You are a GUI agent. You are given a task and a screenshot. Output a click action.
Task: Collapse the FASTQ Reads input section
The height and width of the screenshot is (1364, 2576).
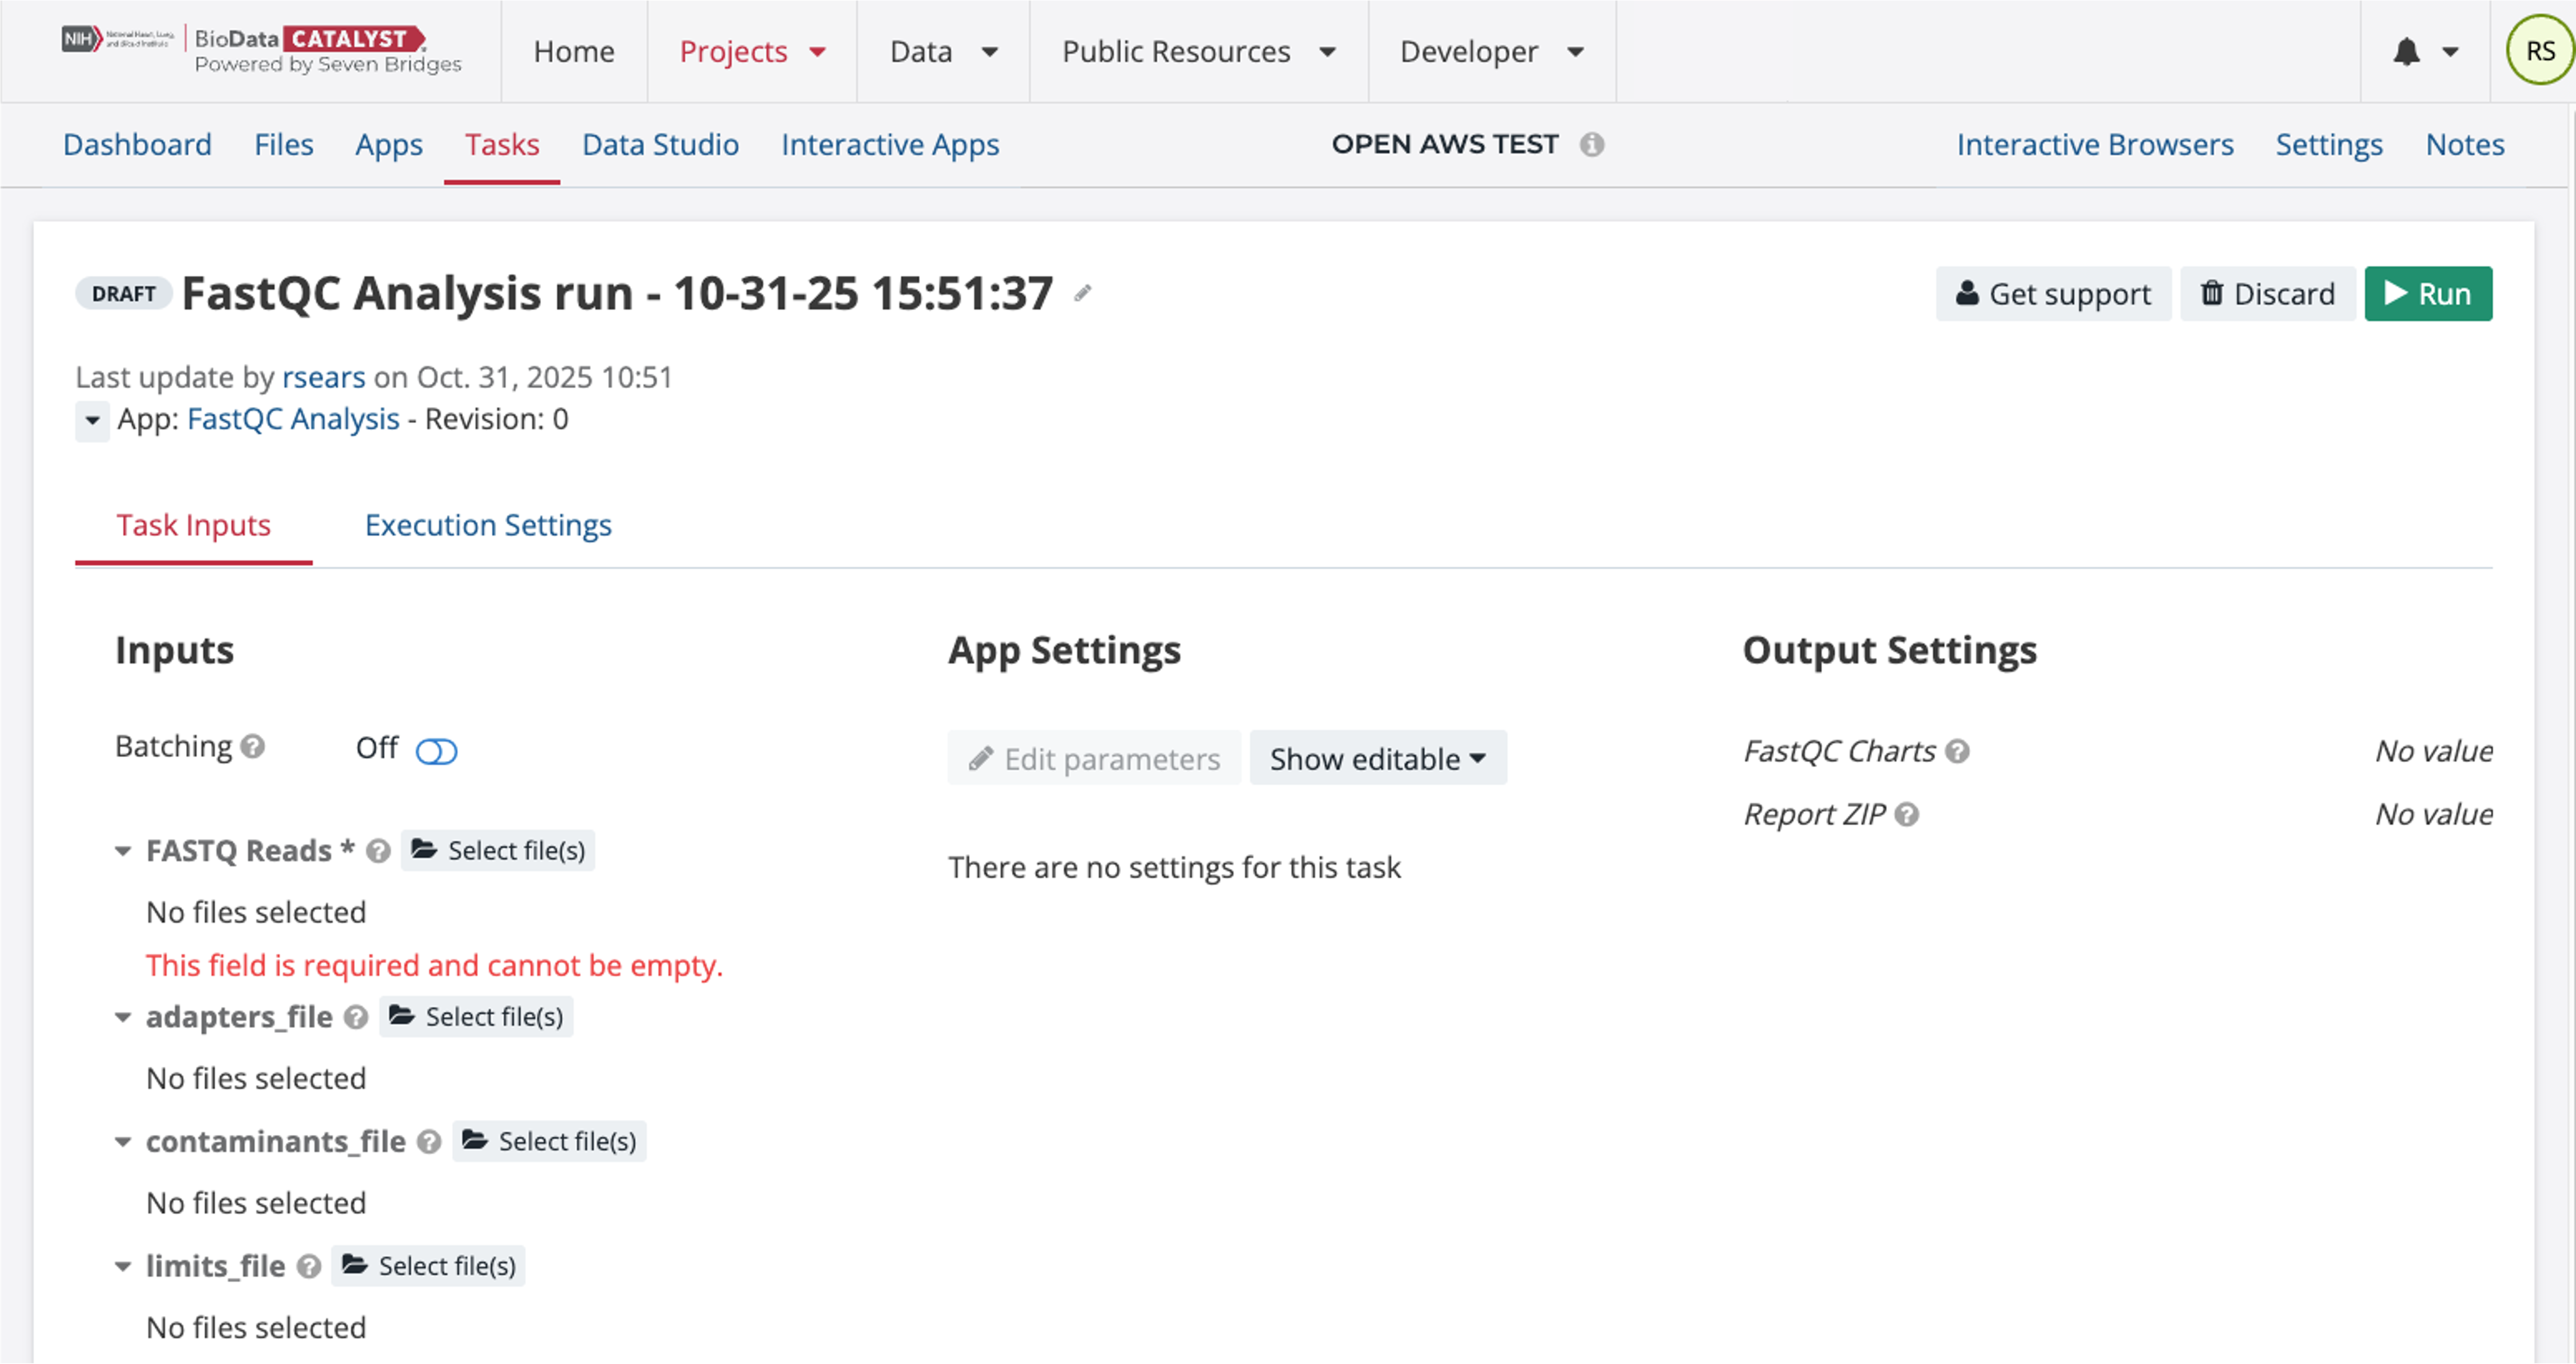click(x=123, y=851)
